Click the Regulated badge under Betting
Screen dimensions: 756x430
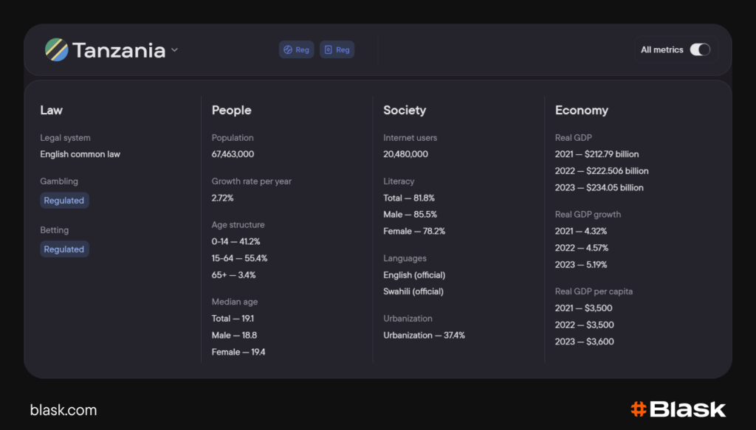click(64, 249)
